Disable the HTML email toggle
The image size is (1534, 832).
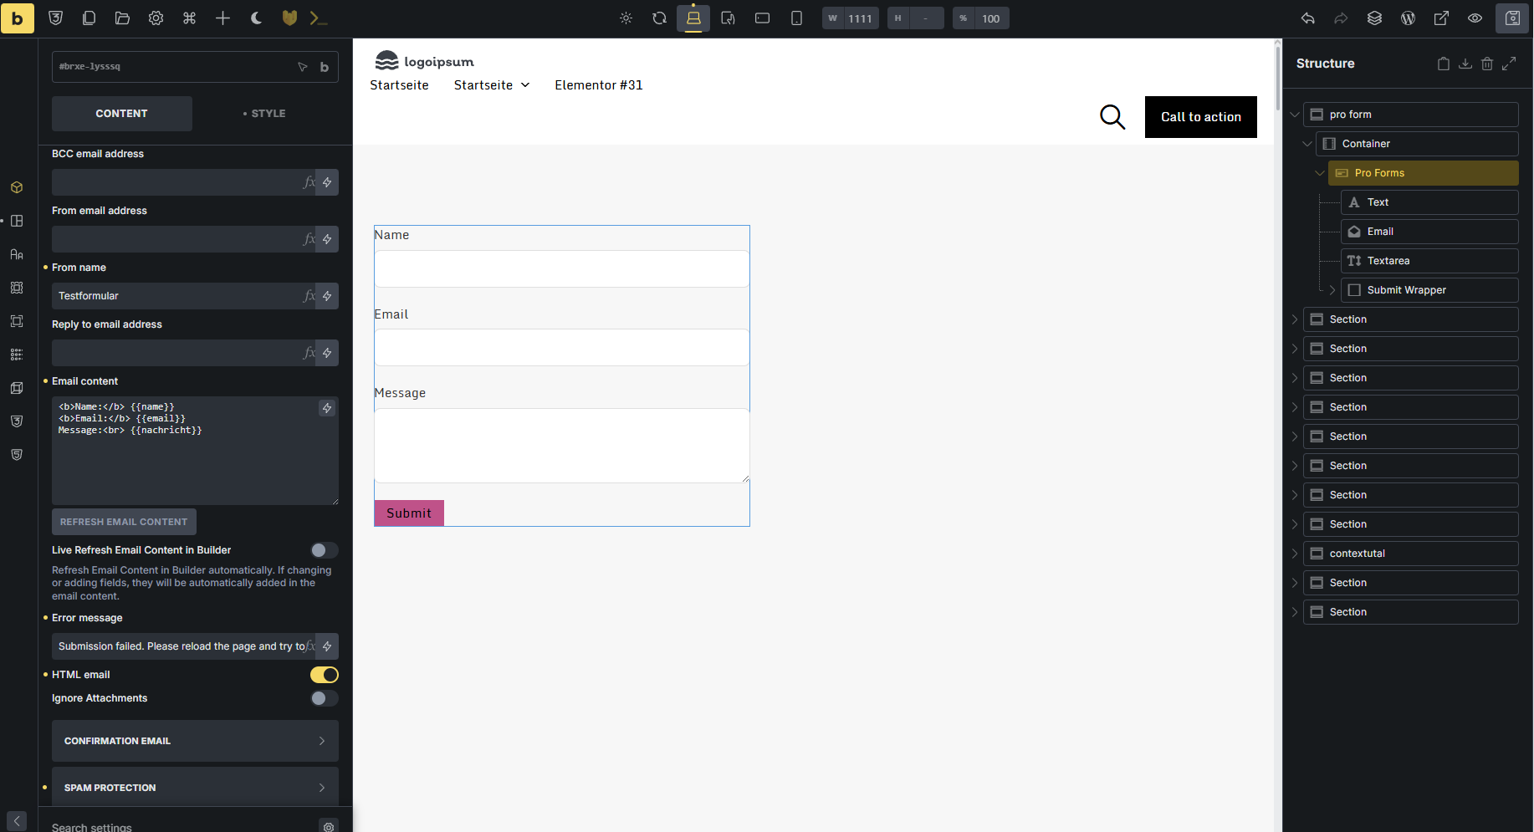(x=324, y=675)
